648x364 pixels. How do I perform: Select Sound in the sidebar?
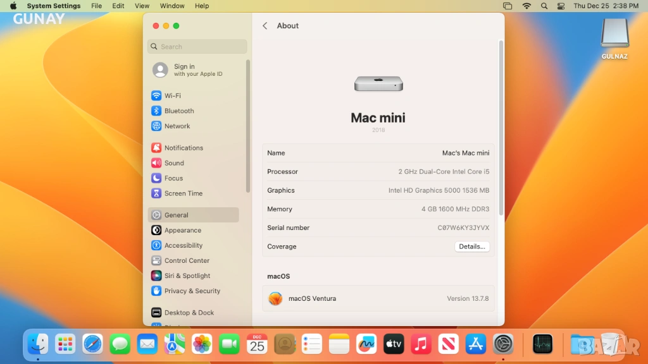pos(173,163)
